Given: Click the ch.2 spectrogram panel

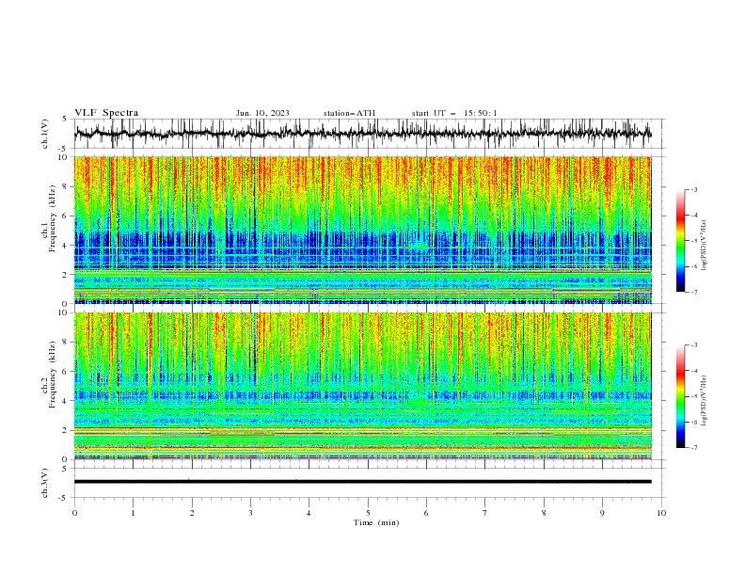Looking at the screenshot, I should (x=362, y=386).
